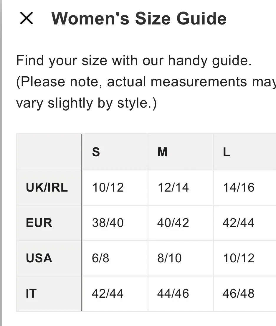Viewport: 276px width, 326px height.
Task: Click the EUR row label
Action: [x=39, y=223]
